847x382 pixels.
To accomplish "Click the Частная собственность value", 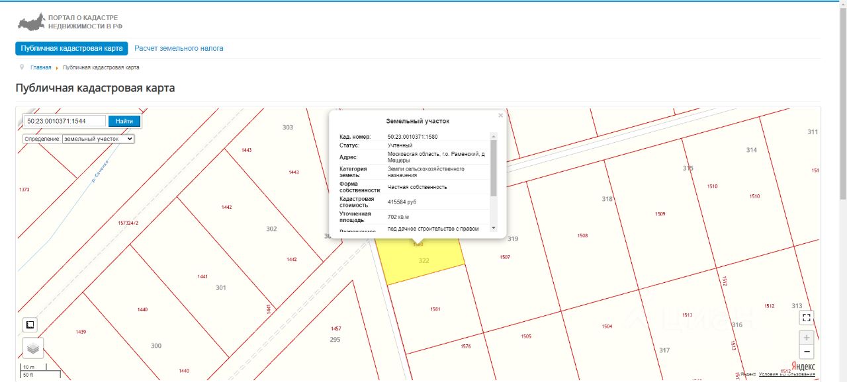I will pyautogui.click(x=417, y=187).
